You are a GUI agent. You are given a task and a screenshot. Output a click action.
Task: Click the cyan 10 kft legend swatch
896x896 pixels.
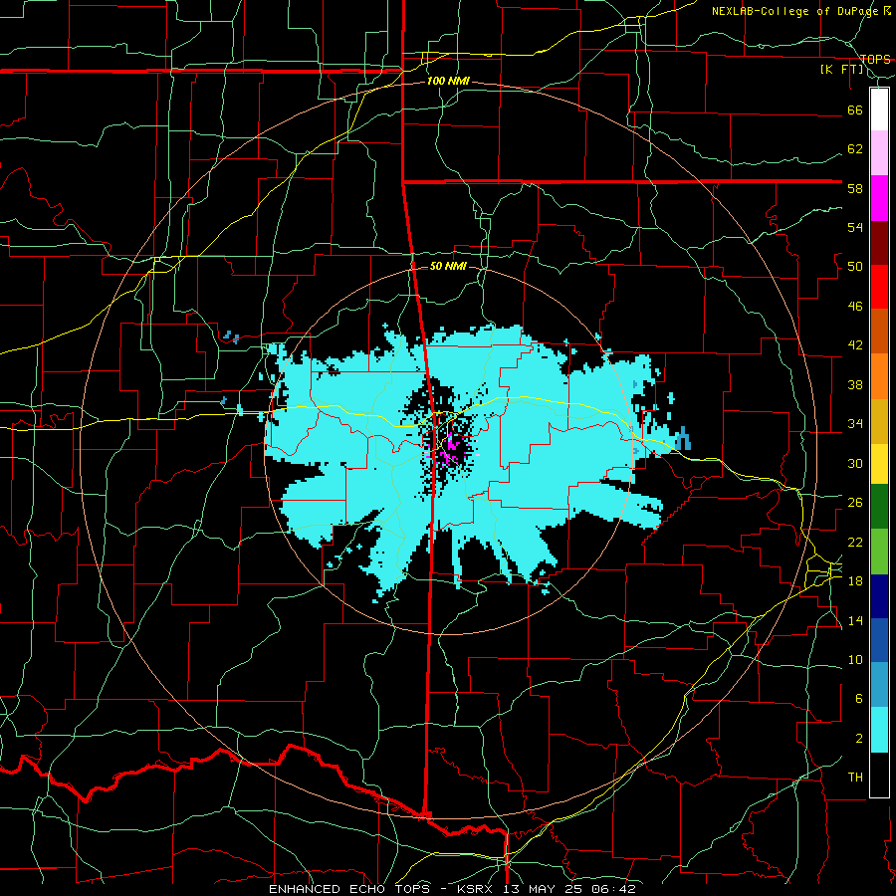879,730
